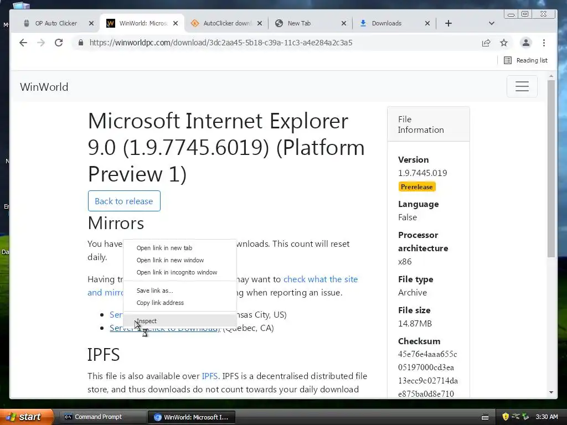Click the WinWorld site logo text
Image resolution: width=567 pixels, height=425 pixels.
pyautogui.click(x=44, y=87)
